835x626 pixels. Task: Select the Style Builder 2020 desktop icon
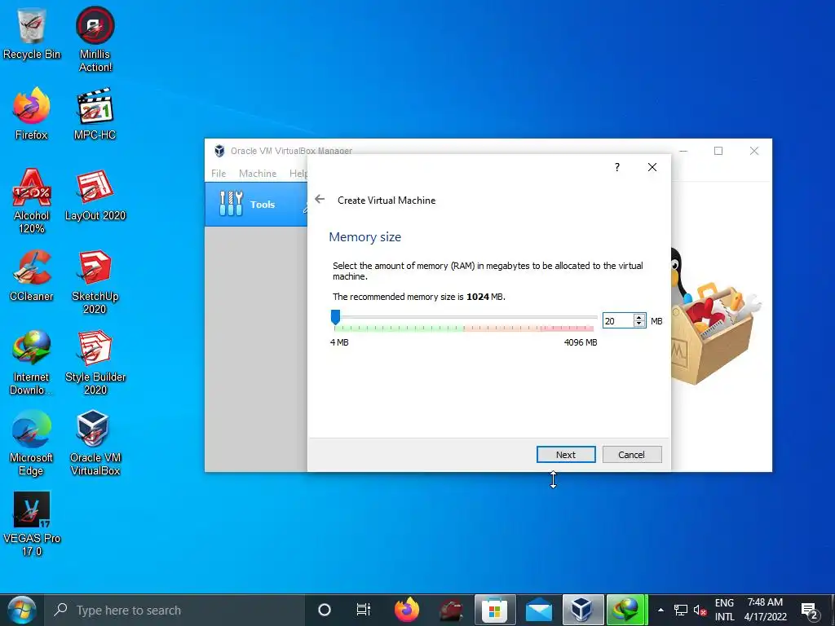click(x=95, y=363)
